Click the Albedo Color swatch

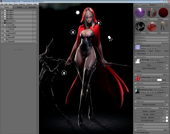click(159, 80)
